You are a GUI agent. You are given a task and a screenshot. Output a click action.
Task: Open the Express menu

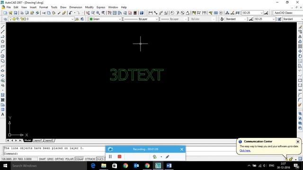click(x=101, y=8)
